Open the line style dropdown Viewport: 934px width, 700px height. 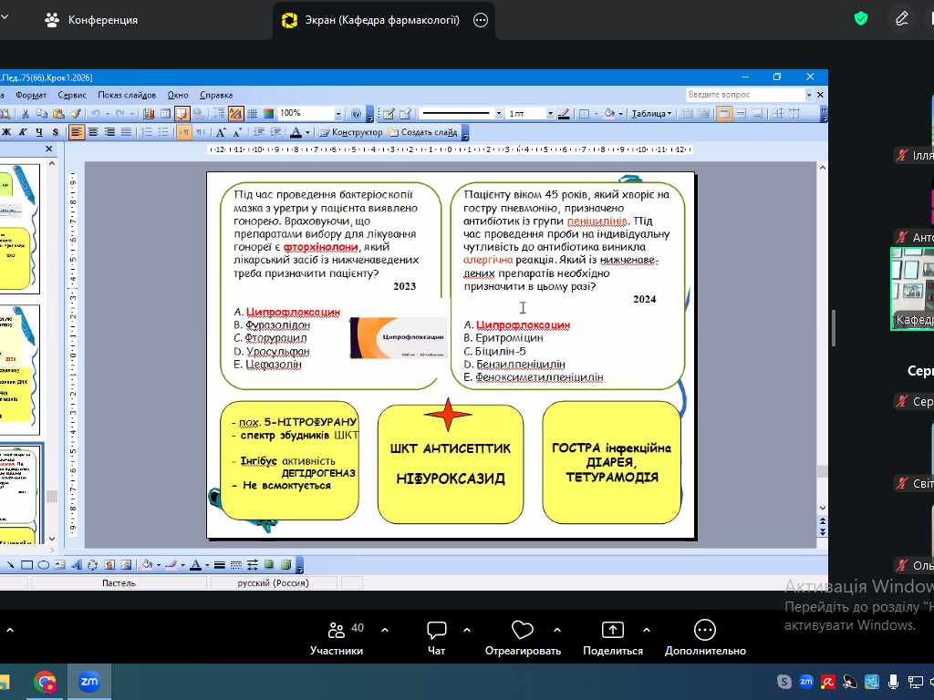click(x=499, y=114)
